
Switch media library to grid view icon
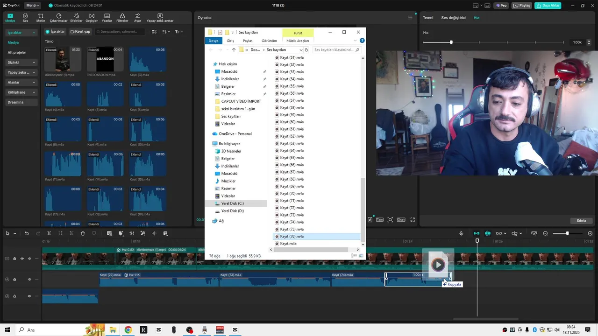(154, 32)
